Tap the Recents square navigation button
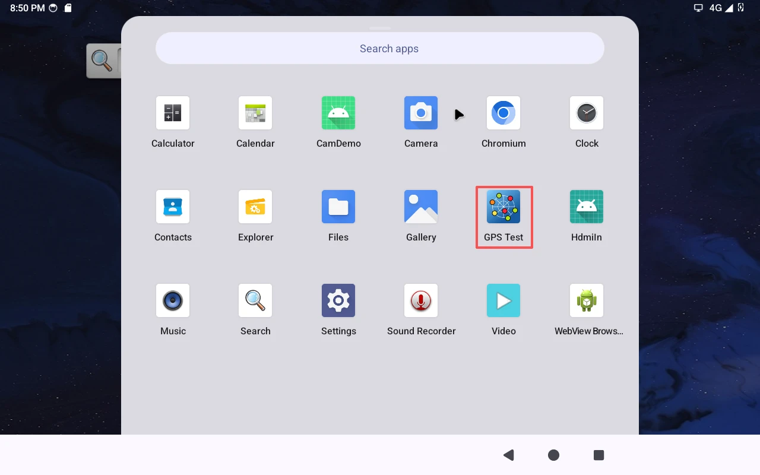The width and height of the screenshot is (760, 475). (x=598, y=455)
